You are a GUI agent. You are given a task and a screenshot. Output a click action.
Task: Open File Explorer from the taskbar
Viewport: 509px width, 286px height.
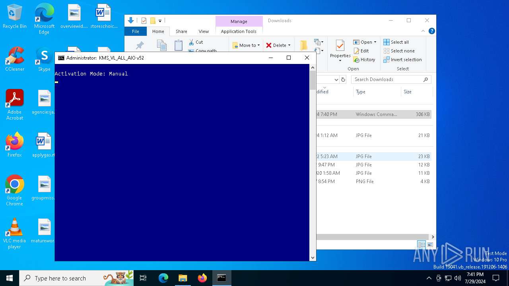[183, 278]
